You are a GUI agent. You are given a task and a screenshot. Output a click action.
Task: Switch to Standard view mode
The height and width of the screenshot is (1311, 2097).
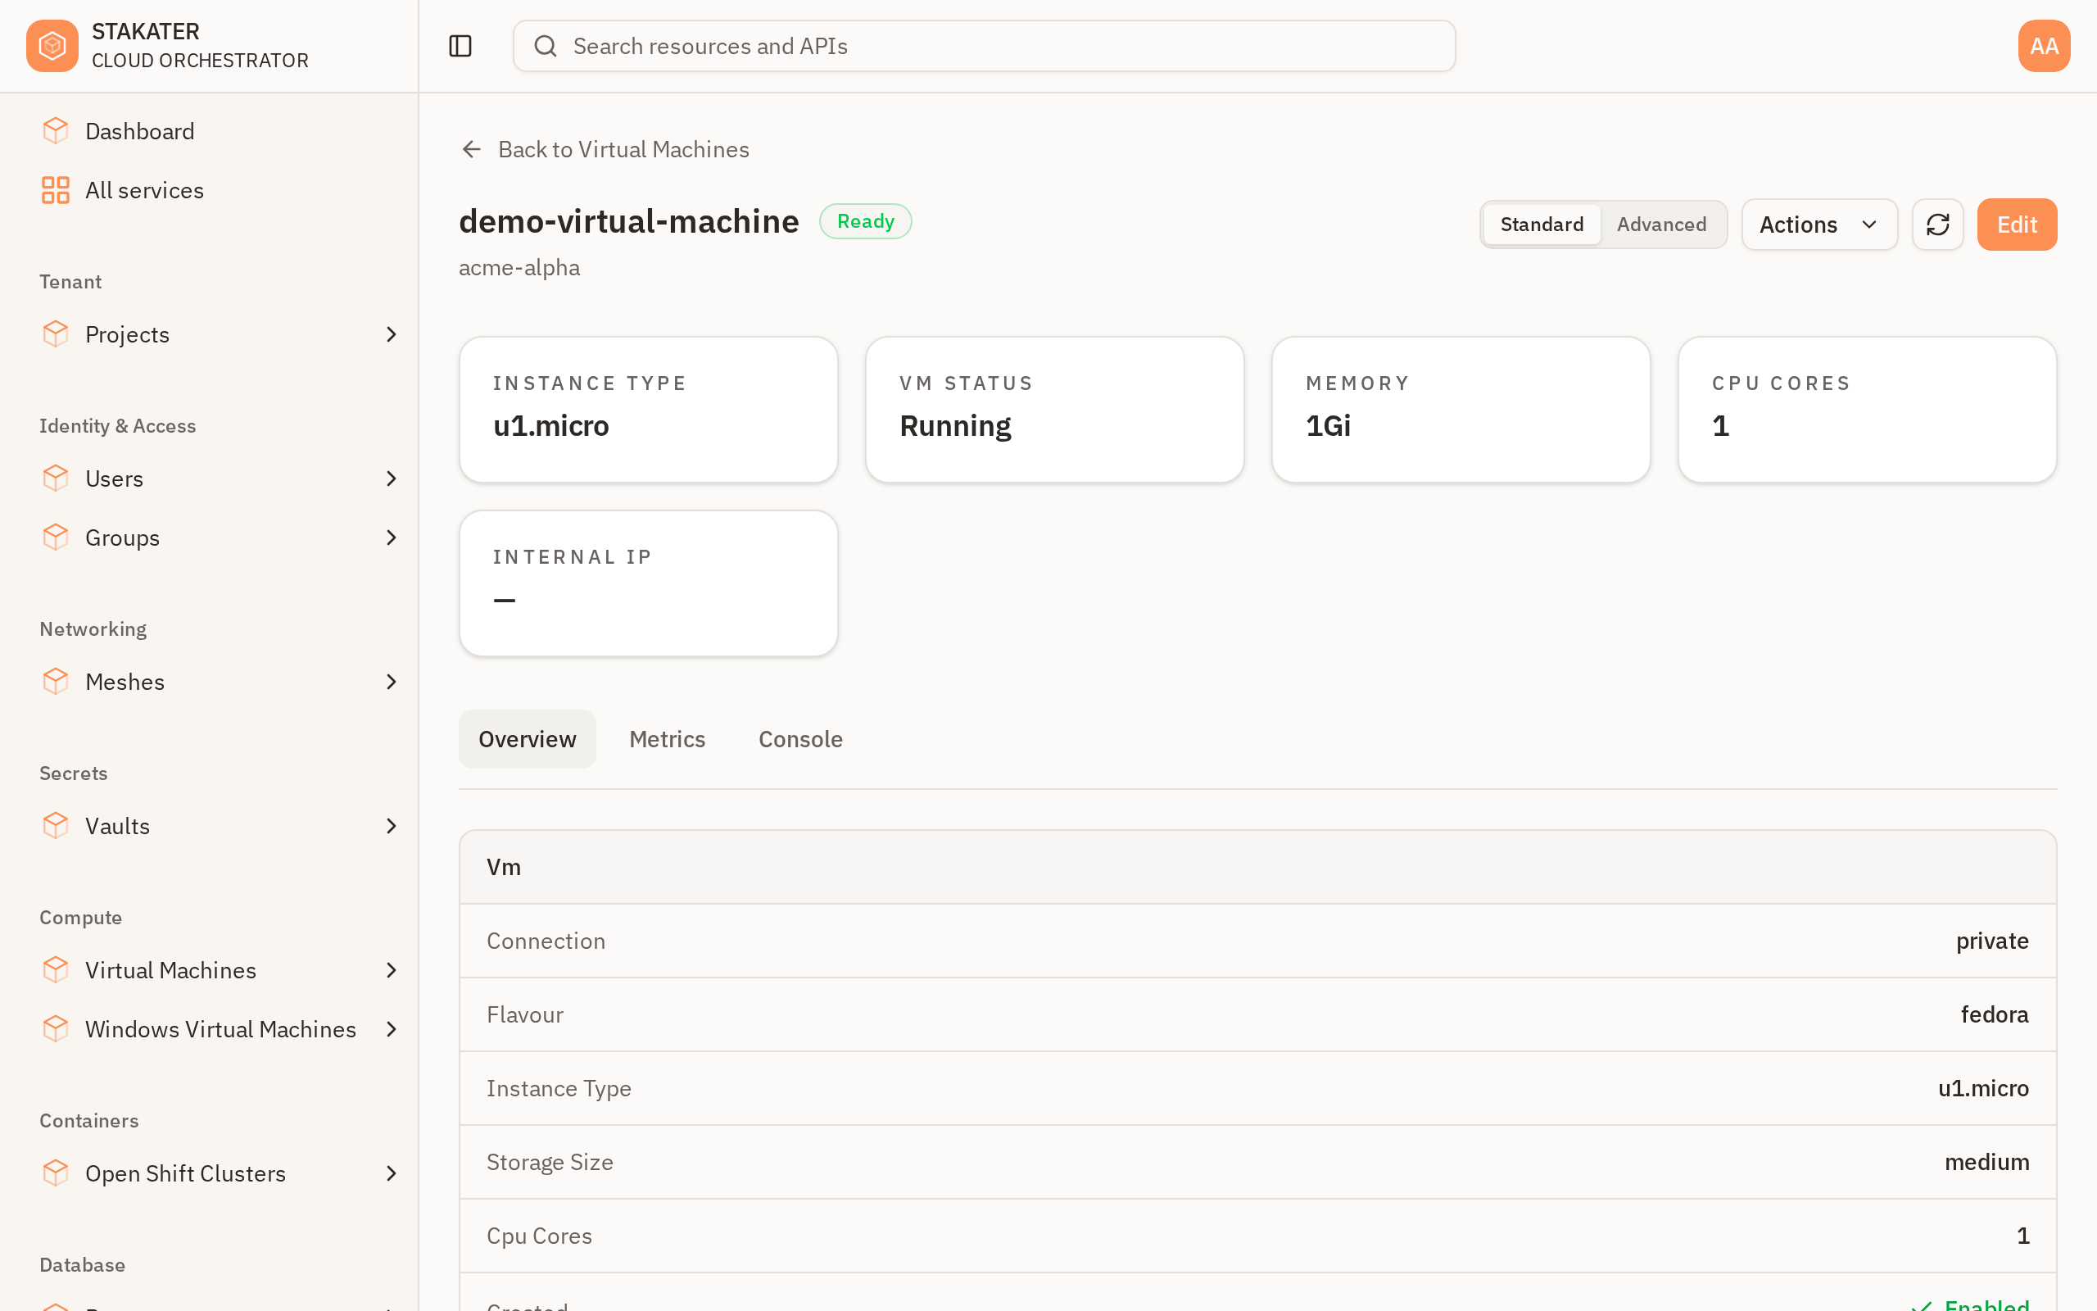(1542, 225)
